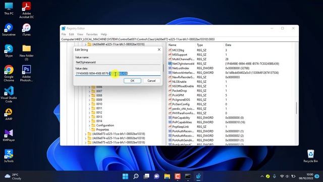Select key {4d36e974-e325-11ce-bfc1-08002be10318}
The height and width of the screenshot is (182, 323).
point(119,138)
